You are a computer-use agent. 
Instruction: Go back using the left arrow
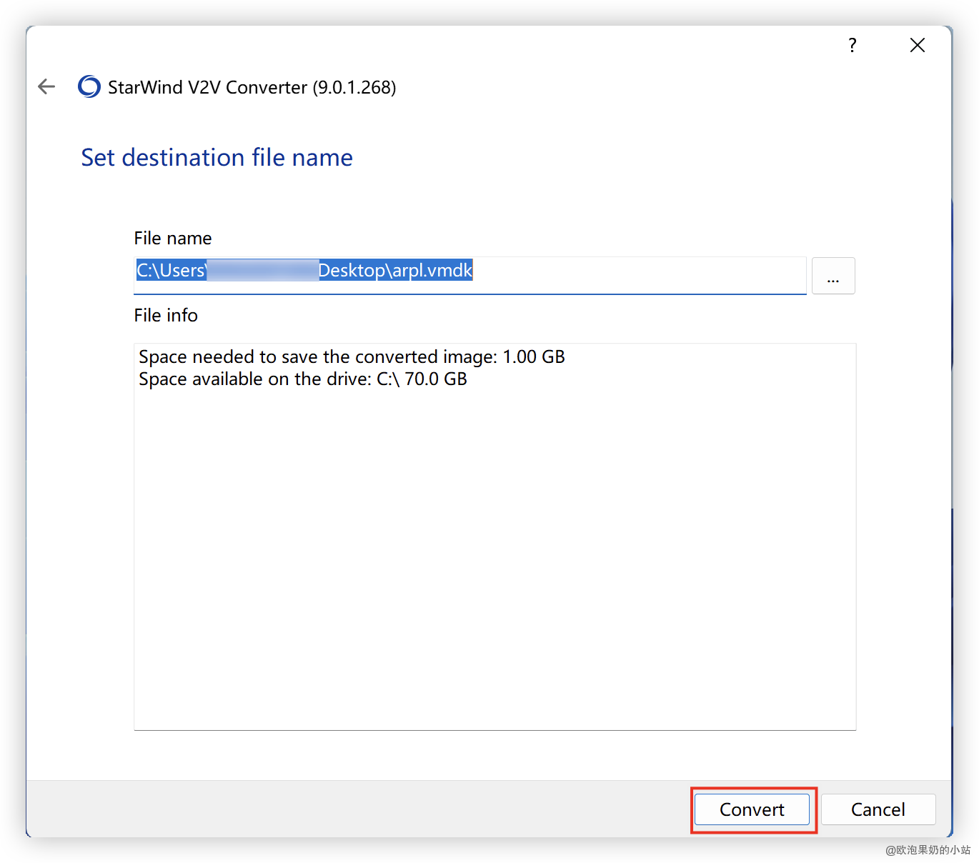[x=46, y=87]
